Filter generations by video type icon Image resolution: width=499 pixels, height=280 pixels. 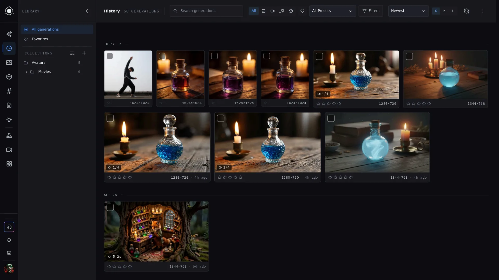(x=272, y=11)
